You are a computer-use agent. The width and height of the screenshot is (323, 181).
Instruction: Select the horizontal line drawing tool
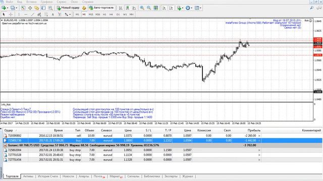[x=26, y=15]
